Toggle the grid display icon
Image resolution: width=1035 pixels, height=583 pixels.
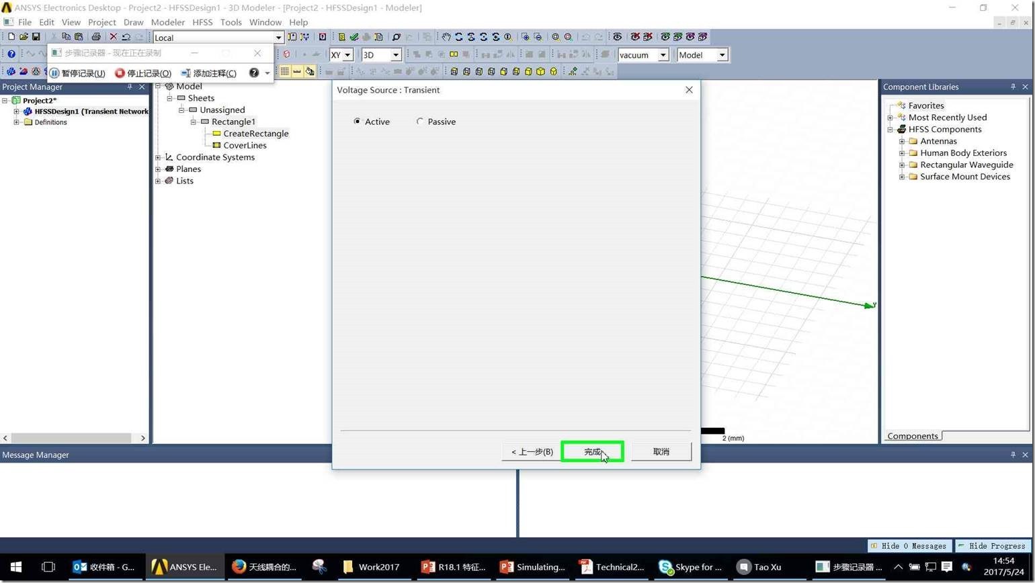pos(284,71)
